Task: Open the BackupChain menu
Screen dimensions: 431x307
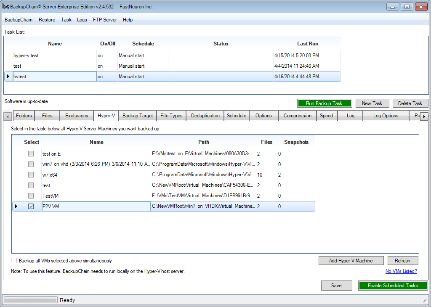Action: 19,20
